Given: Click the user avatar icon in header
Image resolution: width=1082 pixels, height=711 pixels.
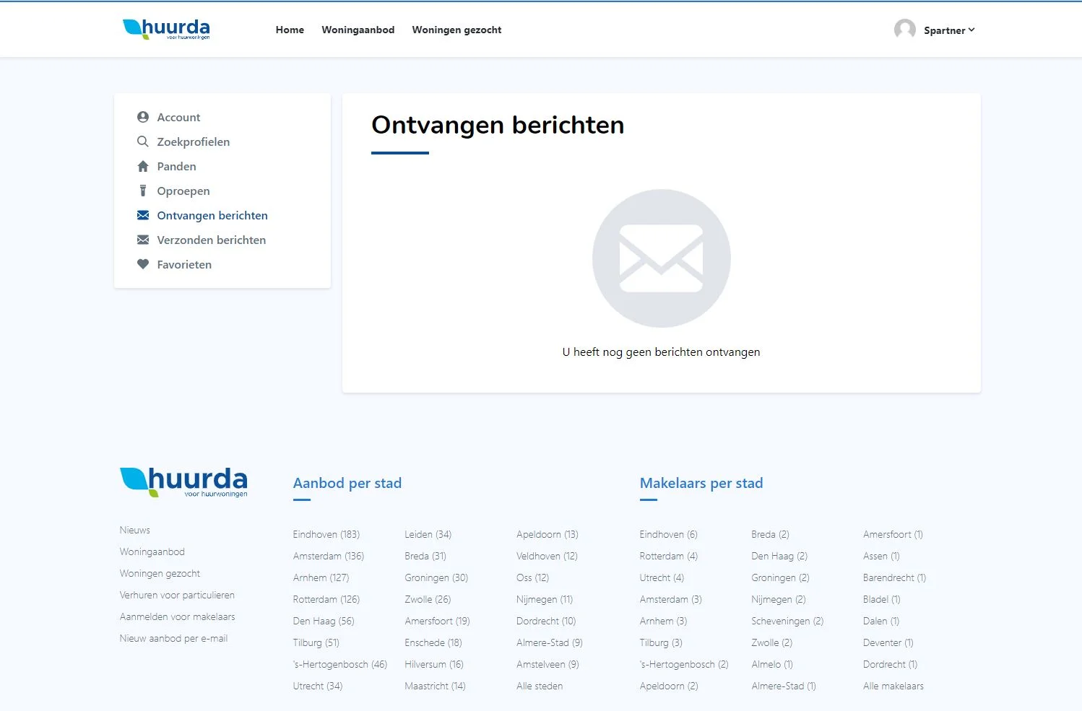Looking at the screenshot, I should [904, 30].
